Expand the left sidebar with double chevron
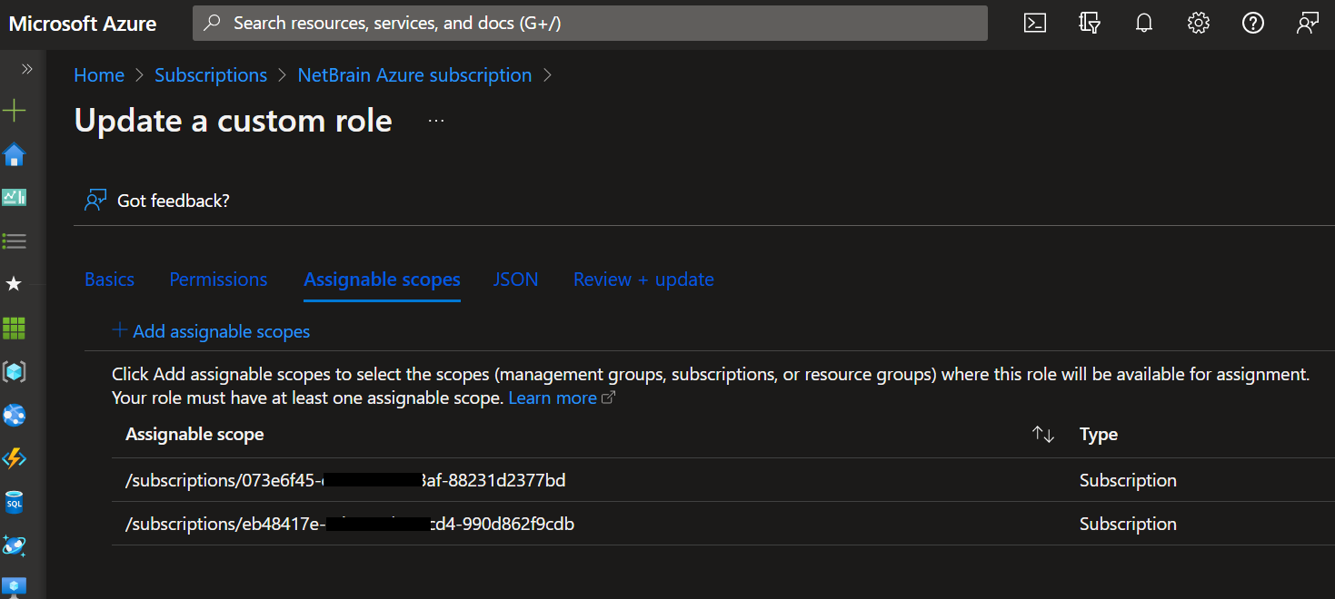Viewport: 1335px width, 599px height. [x=27, y=69]
